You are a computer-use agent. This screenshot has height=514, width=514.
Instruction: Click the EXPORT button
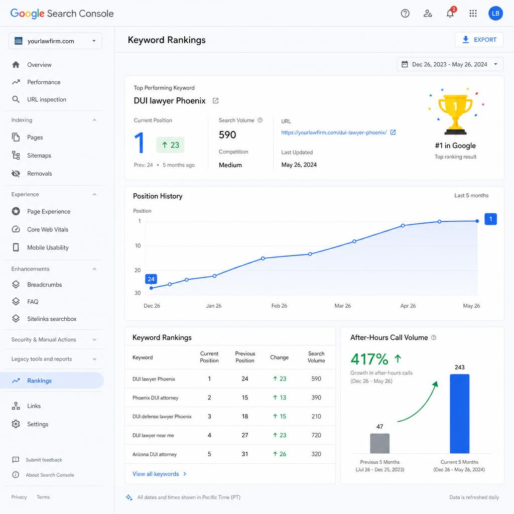pos(479,40)
